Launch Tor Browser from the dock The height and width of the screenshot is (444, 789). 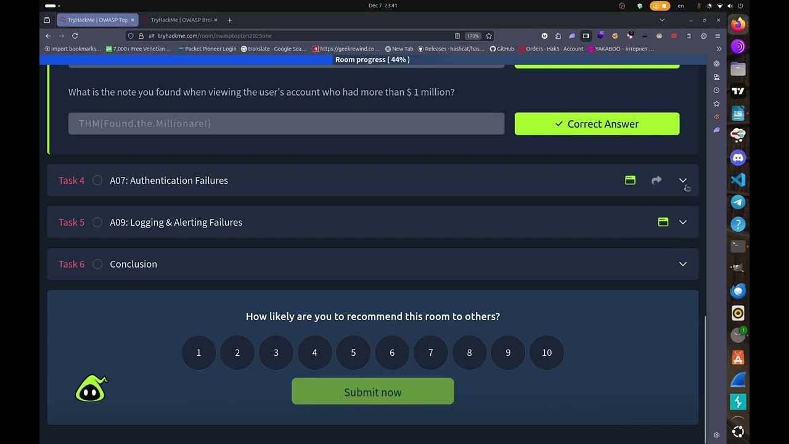point(738,47)
